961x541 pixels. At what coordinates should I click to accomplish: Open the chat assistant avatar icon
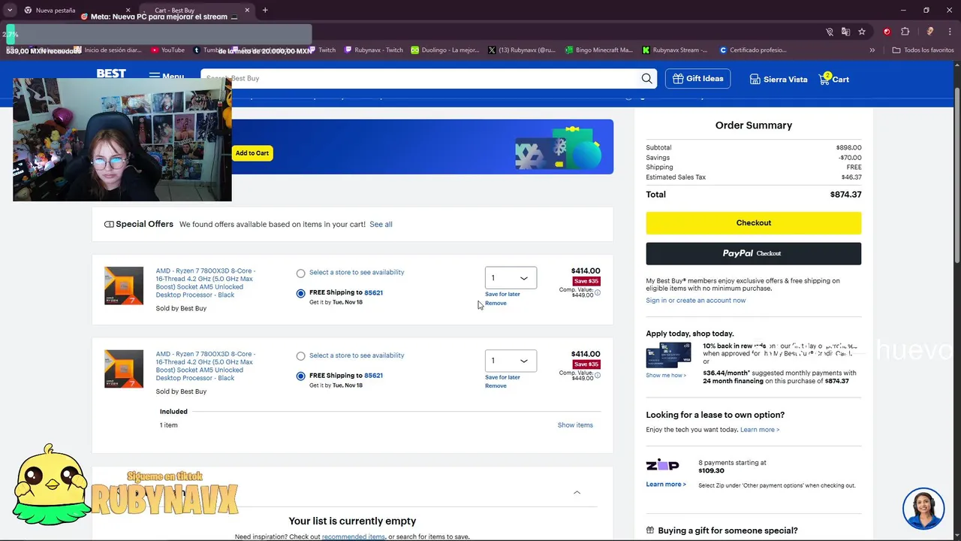[x=923, y=509]
